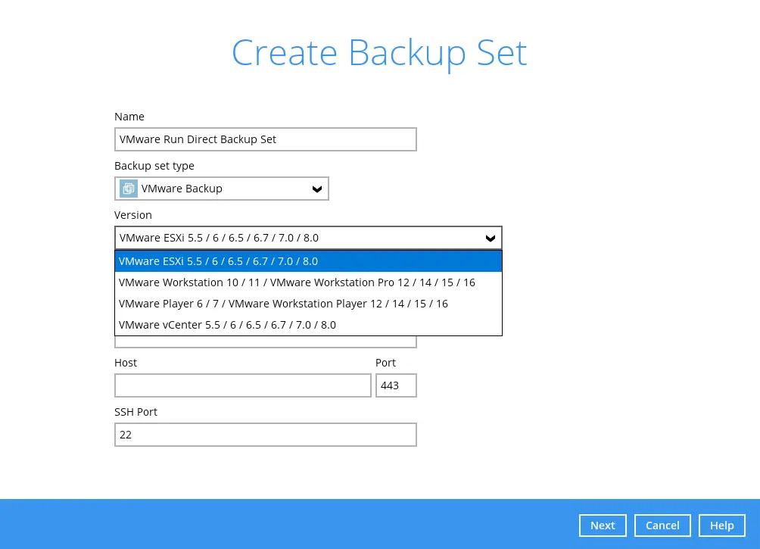Viewport: 760px width, 549px height.
Task: Click the Name input field
Action: tap(265, 139)
